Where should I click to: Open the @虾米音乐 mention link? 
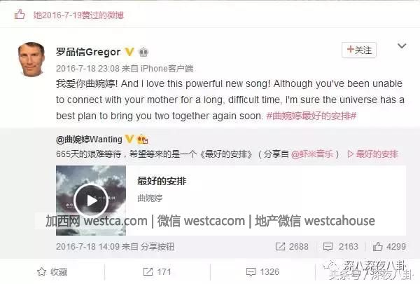[312, 154]
